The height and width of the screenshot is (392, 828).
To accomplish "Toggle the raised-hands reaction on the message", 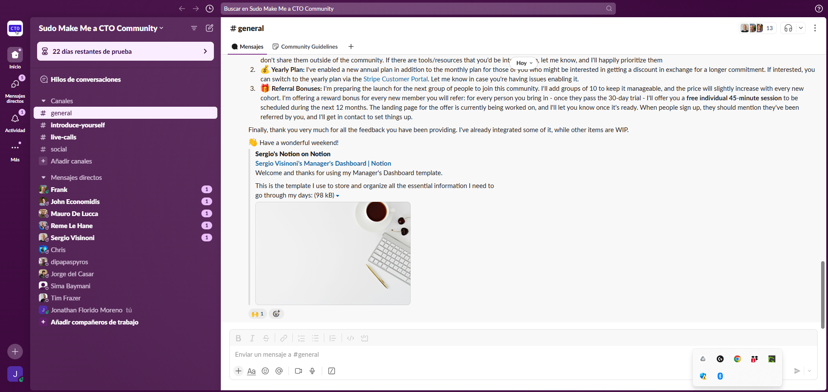I will pyautogui.click(x=257, y=314).
